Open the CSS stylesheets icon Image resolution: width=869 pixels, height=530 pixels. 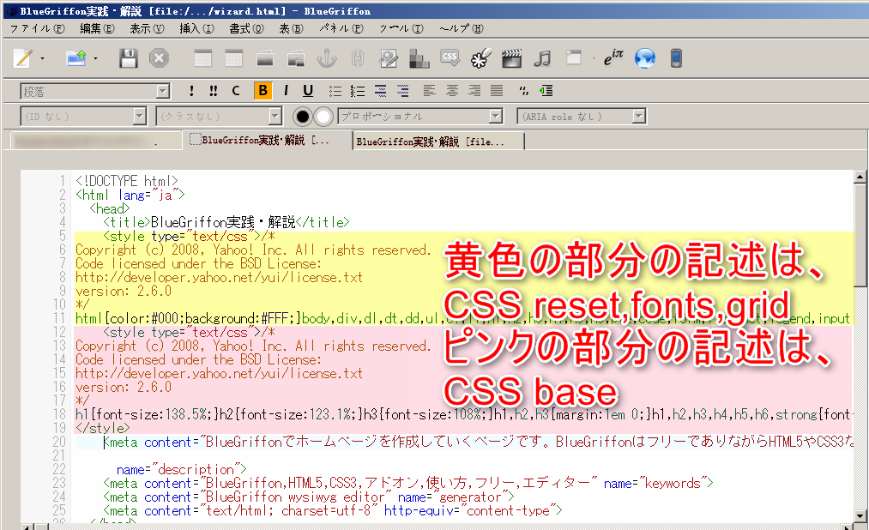(x=450, y=57)
